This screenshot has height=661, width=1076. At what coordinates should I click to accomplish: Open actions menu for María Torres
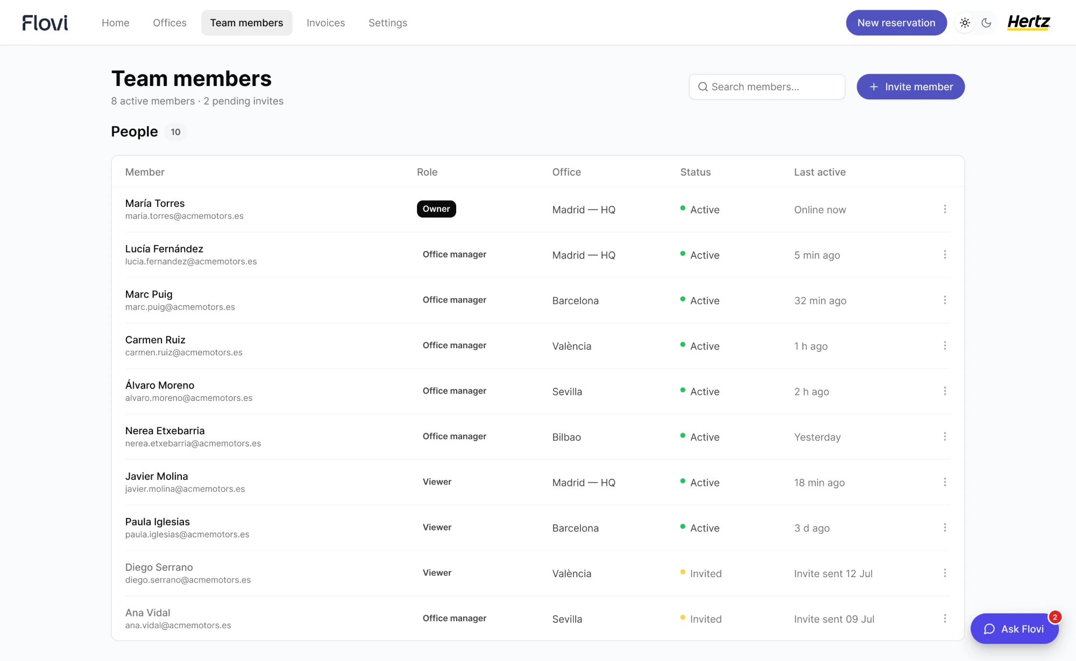tap(945, 209)
